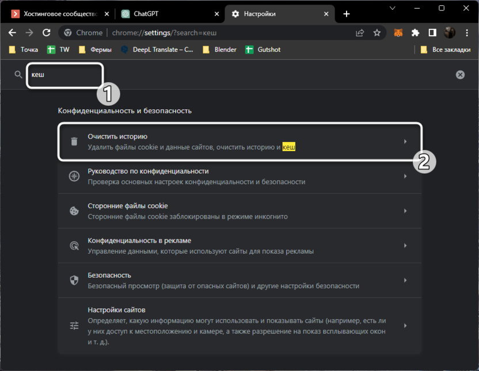Click the Руководство по конфиденциальности compass icon
Viewport: 479px width, 371px height.
[74, 176]
